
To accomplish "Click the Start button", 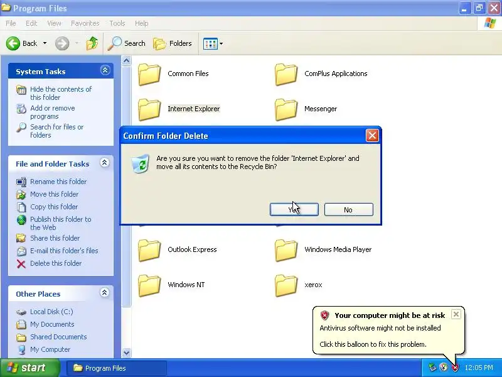I will [29, 368].
